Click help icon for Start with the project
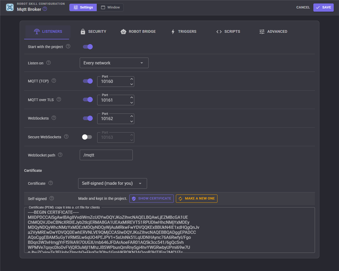This screenshot has height=271, width=339. tap(68, 46)
